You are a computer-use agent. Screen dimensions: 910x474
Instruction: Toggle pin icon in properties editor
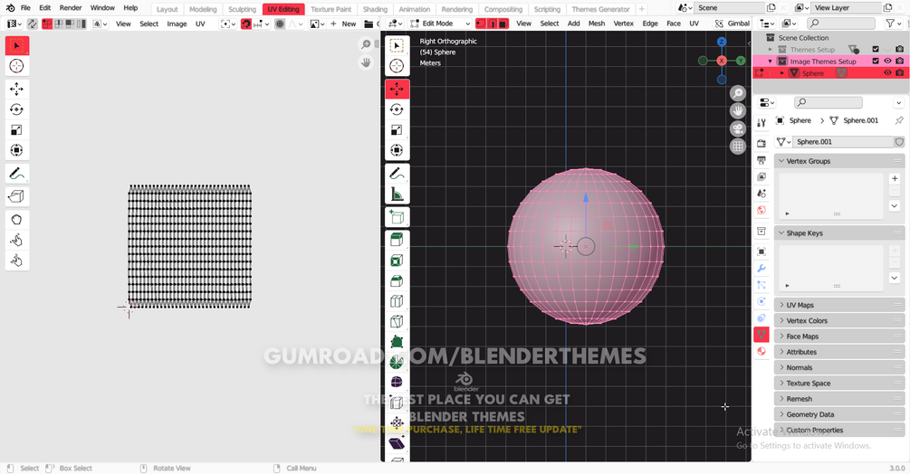899,120
